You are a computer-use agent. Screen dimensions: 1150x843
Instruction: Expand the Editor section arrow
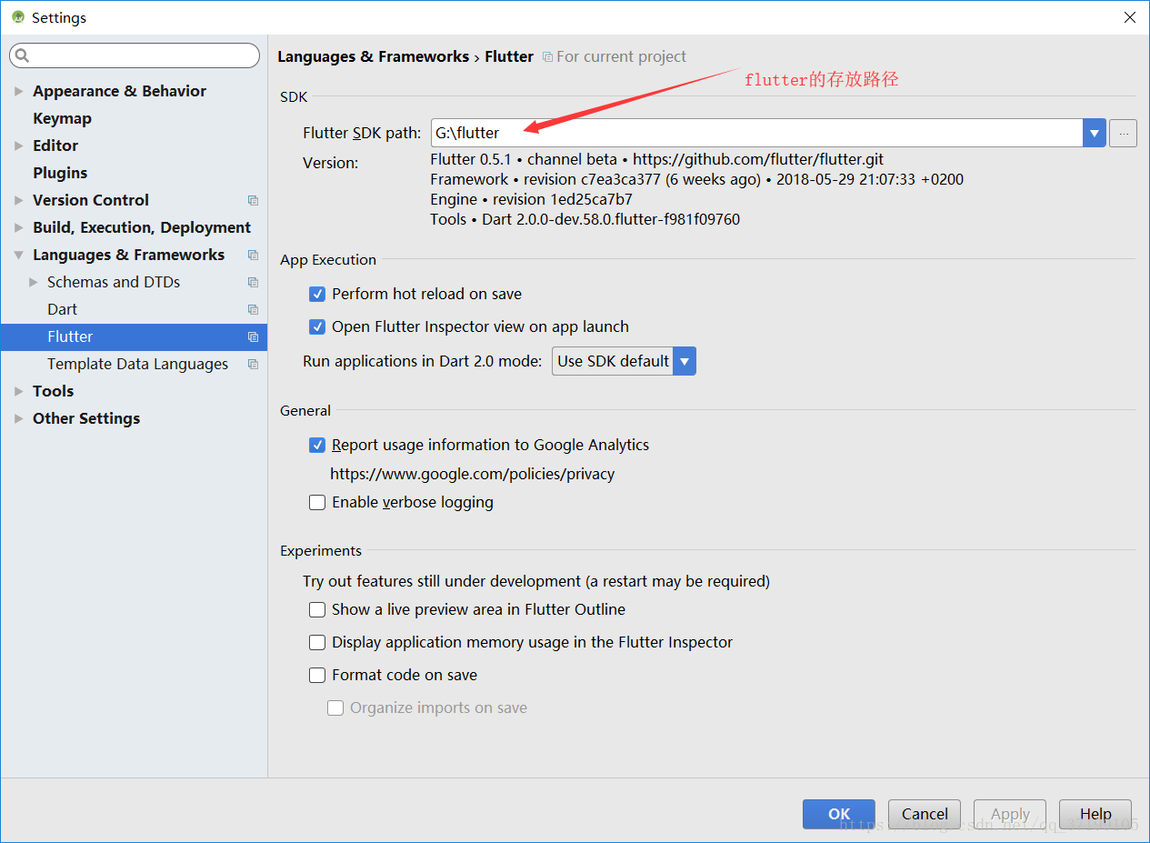point(18,146)
